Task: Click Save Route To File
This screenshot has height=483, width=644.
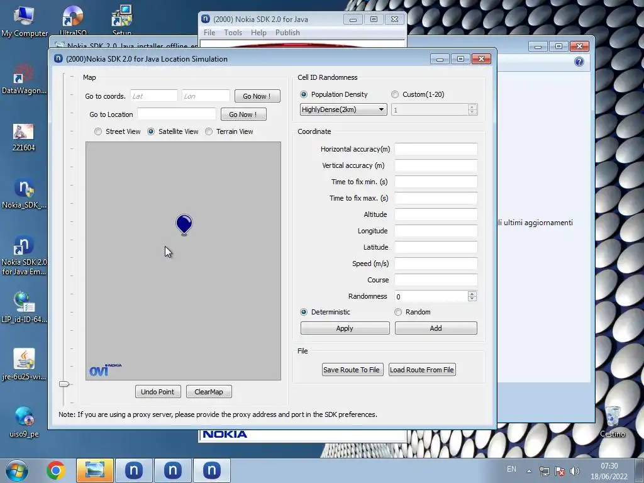Action: pos(352,370)
